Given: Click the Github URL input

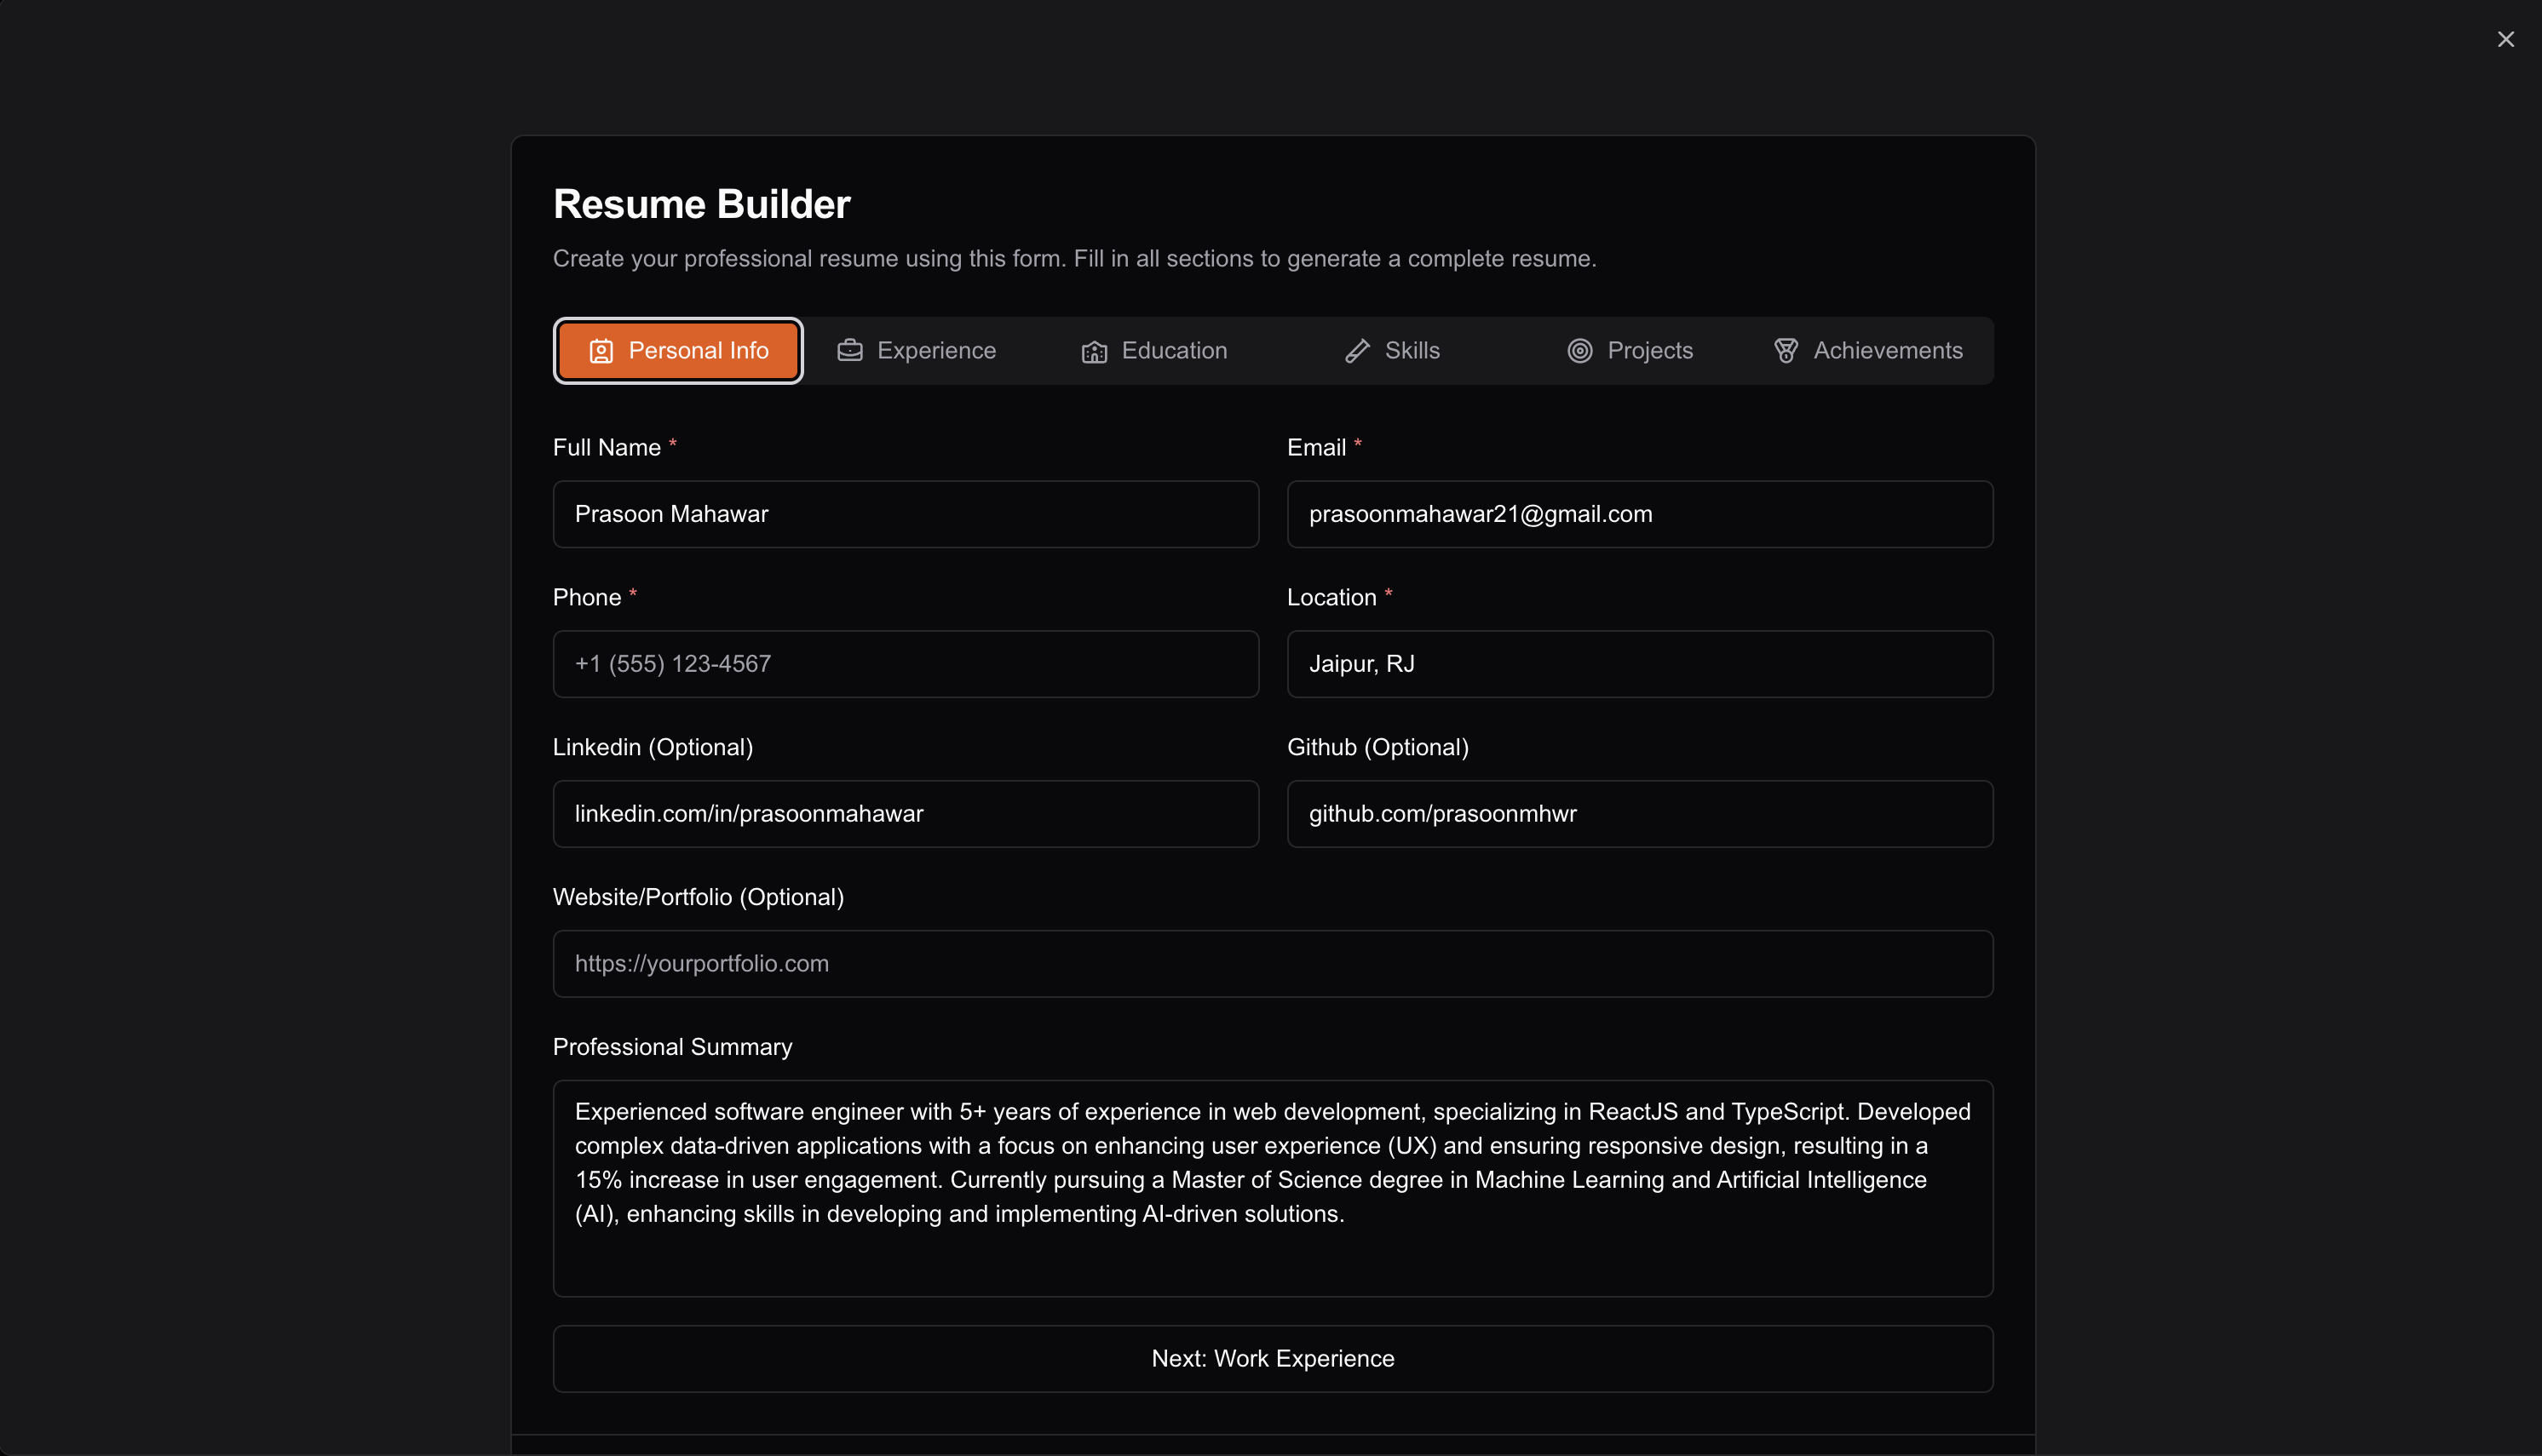Looking at the screenshot, I should click(x=1639, y=814).
